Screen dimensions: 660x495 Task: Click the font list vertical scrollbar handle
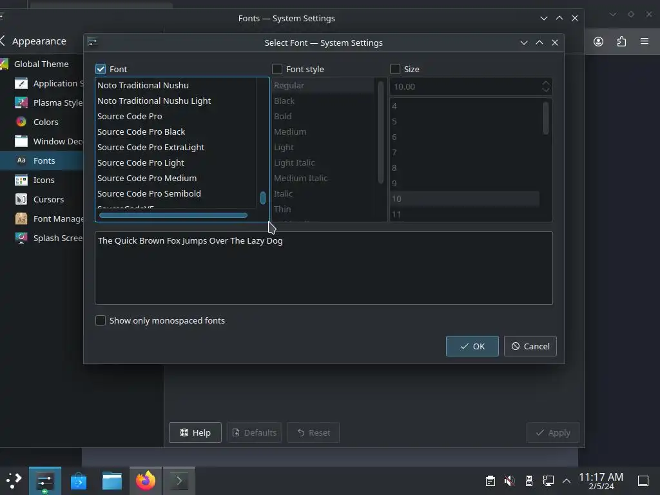pyautogui.click(x=263, y=199)
